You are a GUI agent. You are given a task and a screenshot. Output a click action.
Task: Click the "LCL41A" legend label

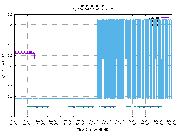(x=154, y=18)
